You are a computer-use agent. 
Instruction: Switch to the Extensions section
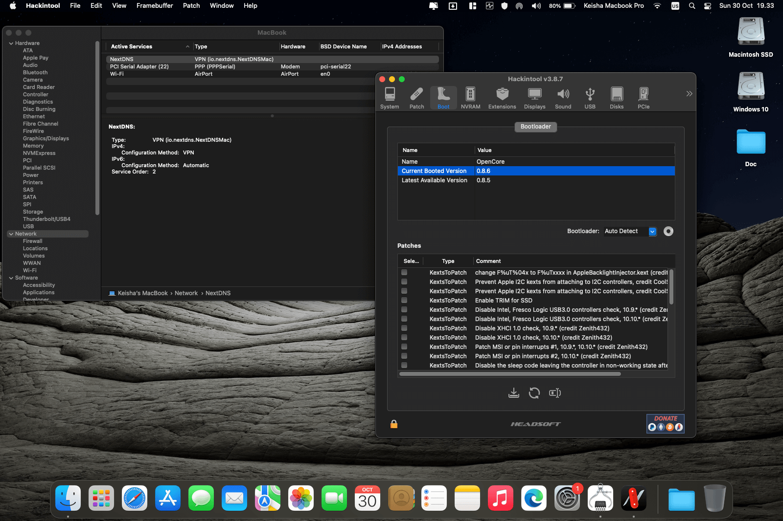tap(502, 98)
